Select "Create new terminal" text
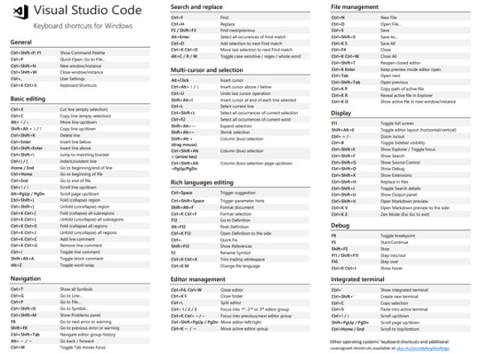Image resolution: width=480 pixels, height=353 pixels. click(x=399, y=297)
